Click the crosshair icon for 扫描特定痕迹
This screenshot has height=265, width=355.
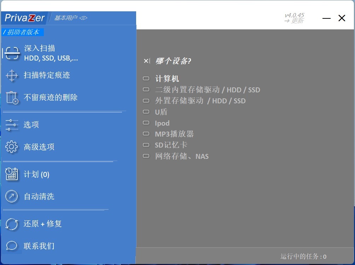(12, 75)
